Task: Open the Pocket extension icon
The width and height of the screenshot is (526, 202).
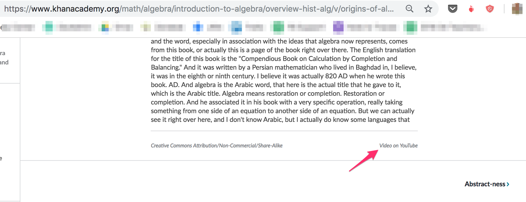Action: pos(452,9)
